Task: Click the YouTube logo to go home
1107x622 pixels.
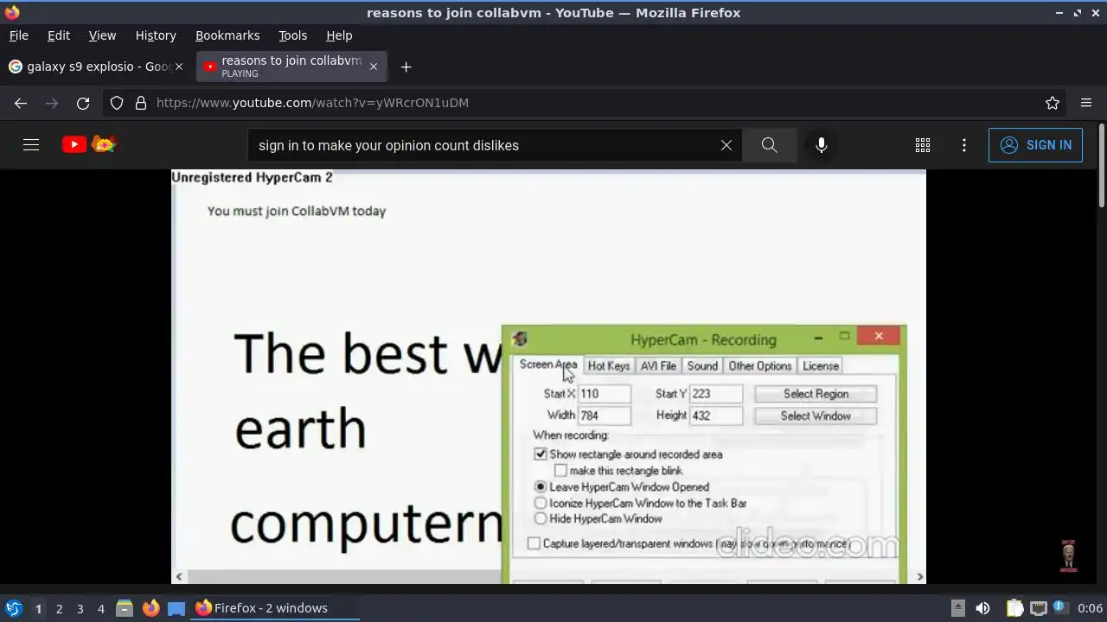Action: (89, 144)
